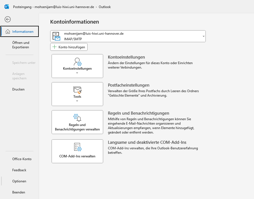Click the checklist-gear COM-Add-Ins icon

tap(78, 147)
